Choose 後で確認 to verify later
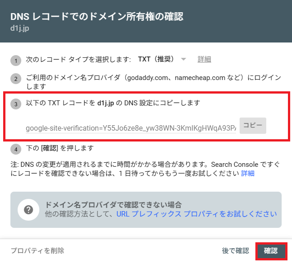The height and width of the screenshot is (264, 292). point(235,250)
